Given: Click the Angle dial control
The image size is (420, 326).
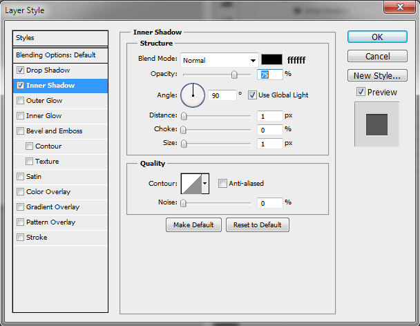Looking at the screenshot, I should (193, 95).
